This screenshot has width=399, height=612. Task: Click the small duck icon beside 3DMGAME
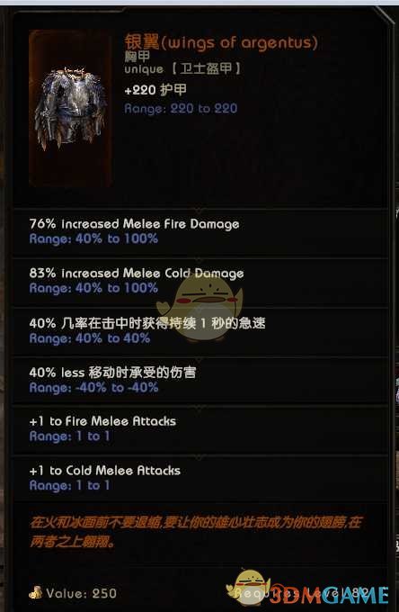coord(248,587)
